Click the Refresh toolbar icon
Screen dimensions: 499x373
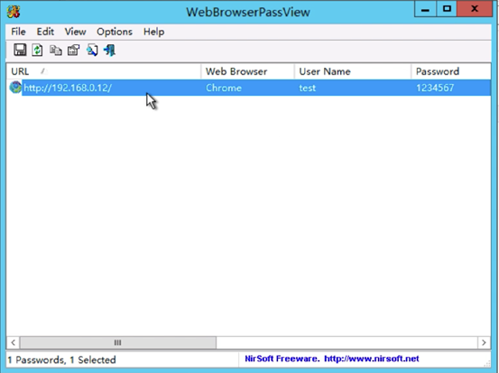[x=37, y=50]
